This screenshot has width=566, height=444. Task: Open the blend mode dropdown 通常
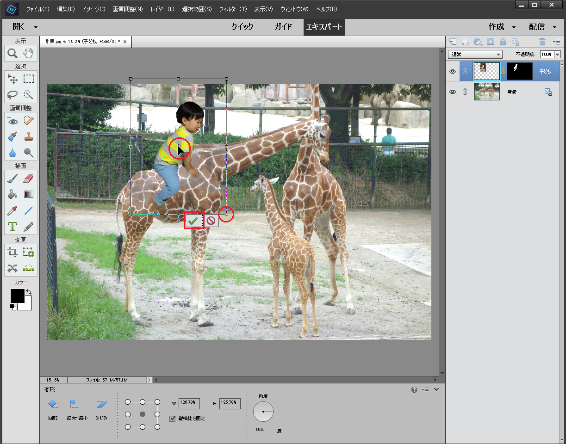coord(475,55)
